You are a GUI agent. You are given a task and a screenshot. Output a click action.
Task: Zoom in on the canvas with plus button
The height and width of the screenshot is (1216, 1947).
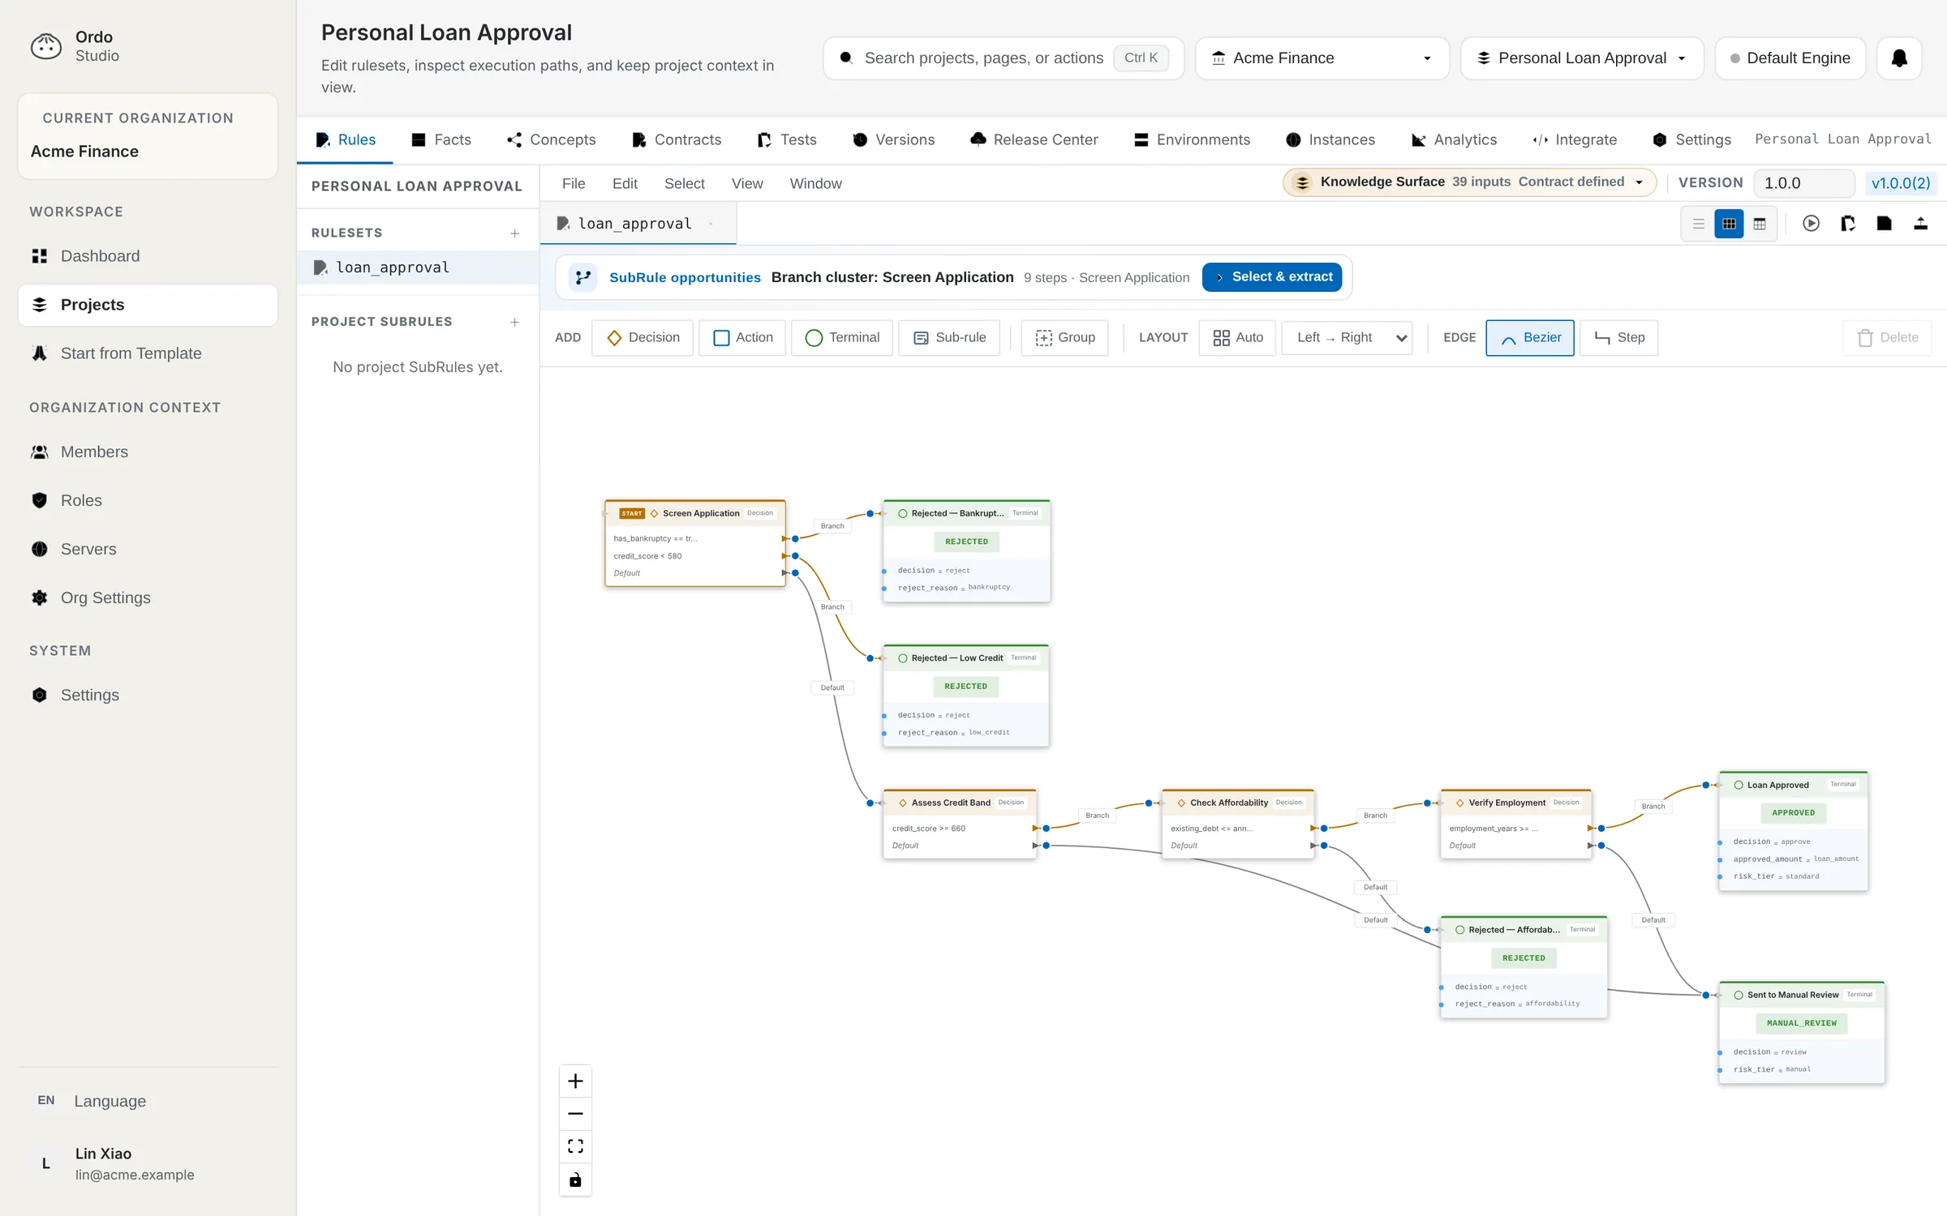[x=575, y=1081]
